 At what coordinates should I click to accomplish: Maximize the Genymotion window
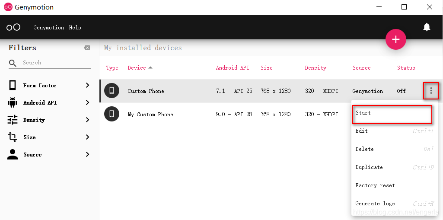point(404,7)
